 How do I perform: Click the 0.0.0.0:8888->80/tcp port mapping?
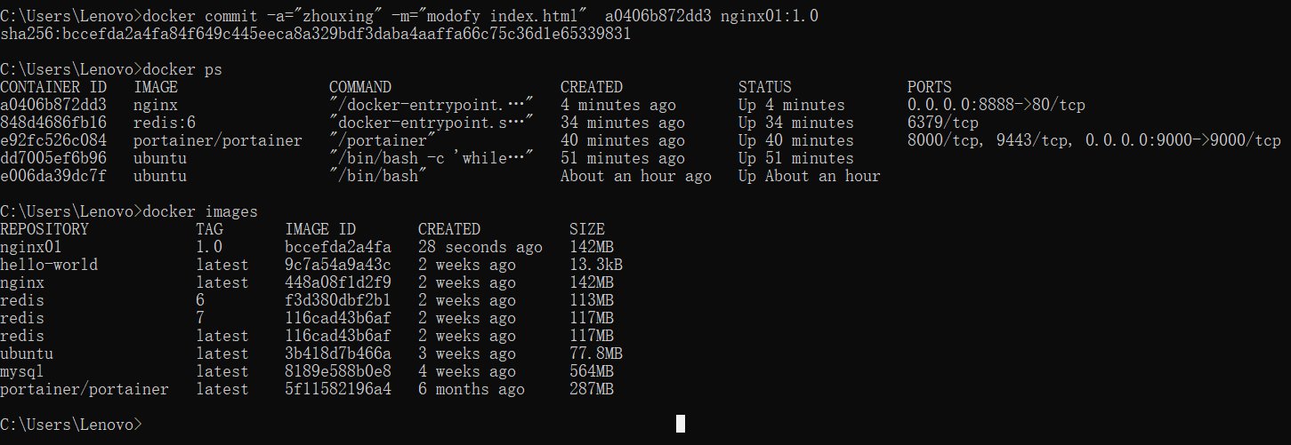tap(996, 105)
